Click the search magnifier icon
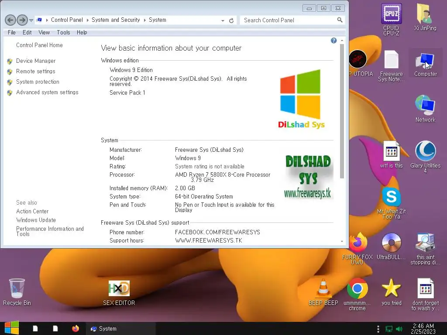The height and width of the screenshot is (335, 447). point(340,20)
